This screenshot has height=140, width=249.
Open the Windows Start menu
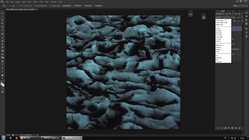pos(3,138)
